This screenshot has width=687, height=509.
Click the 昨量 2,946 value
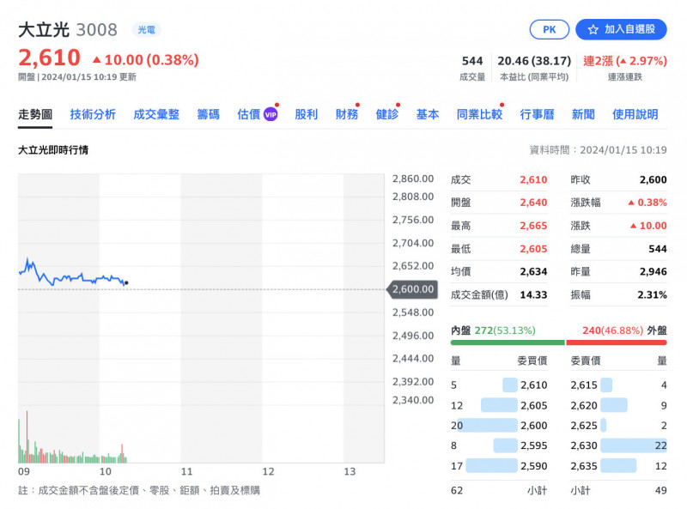point(654,272)
